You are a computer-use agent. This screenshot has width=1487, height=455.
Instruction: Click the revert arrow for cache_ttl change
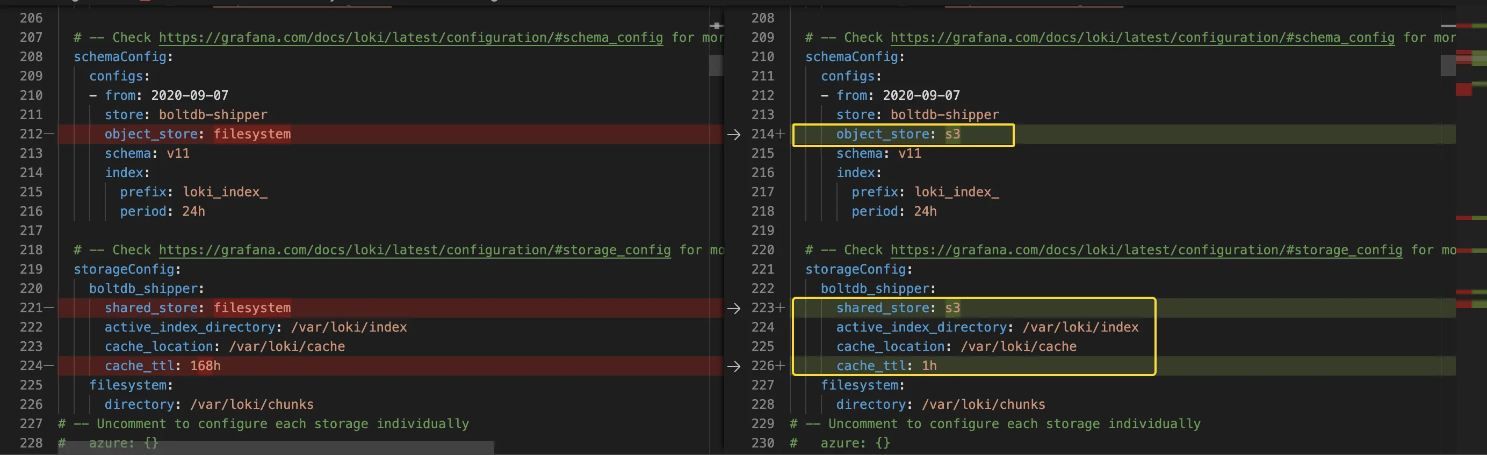(733, 366)
